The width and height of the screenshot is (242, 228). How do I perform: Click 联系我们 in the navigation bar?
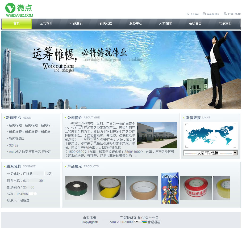point(225,24)
